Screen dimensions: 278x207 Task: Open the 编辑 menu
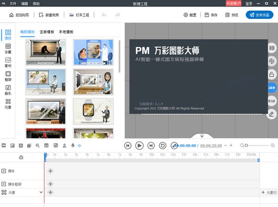tap(25, 3)
